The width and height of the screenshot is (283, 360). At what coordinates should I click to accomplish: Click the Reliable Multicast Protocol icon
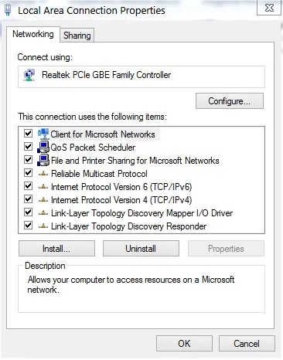pos(43,174)
